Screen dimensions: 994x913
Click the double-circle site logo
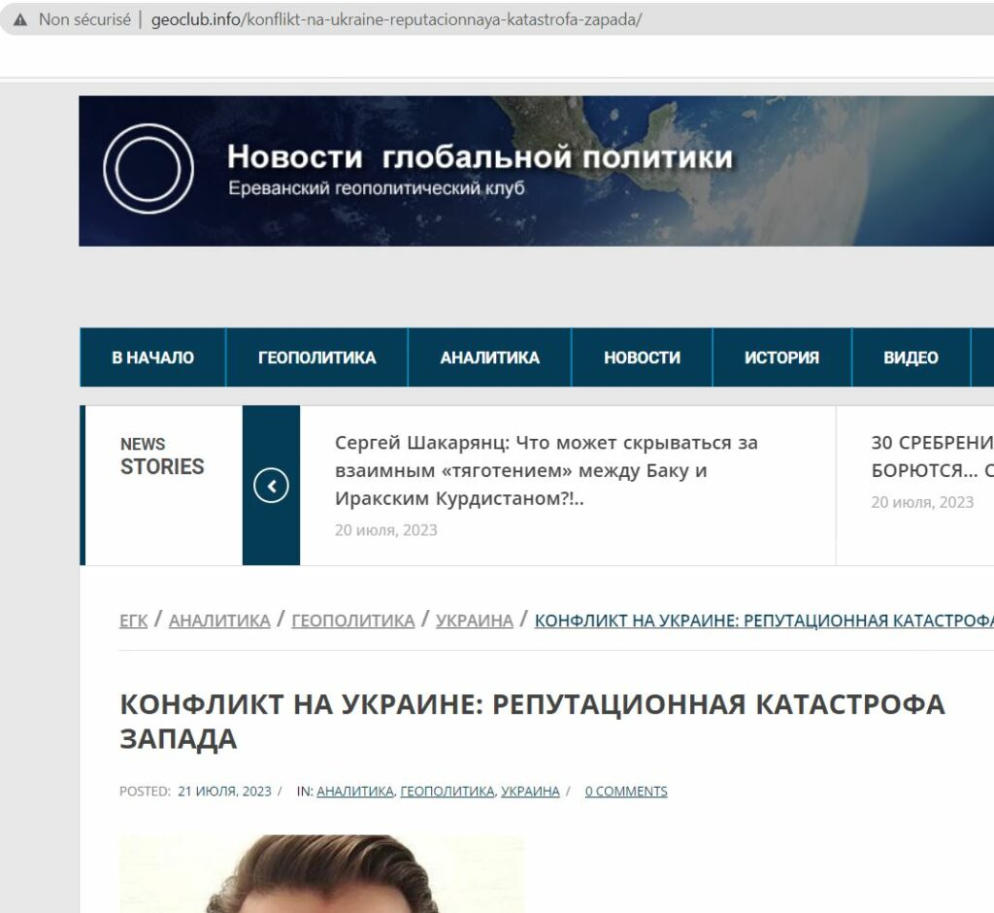point(149,169)
